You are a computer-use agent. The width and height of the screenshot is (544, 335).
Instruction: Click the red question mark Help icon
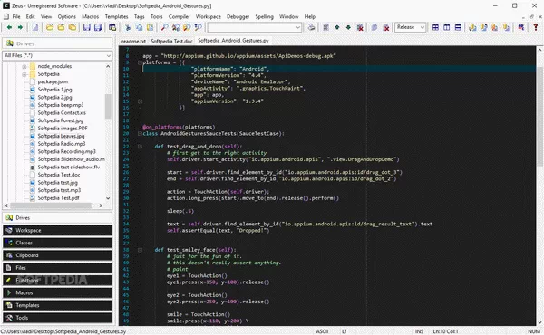[535, 27]
